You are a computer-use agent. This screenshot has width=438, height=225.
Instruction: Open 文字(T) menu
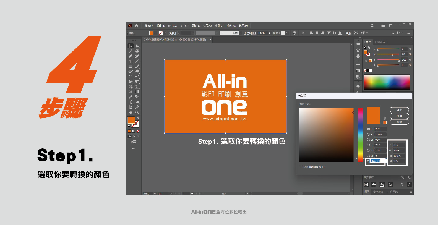coord(184,26)
